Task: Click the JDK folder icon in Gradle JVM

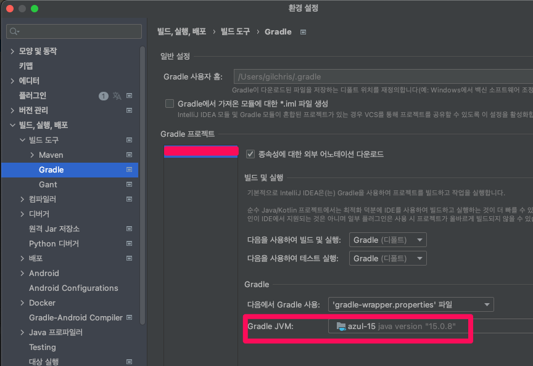Action: tap(341, 327)
